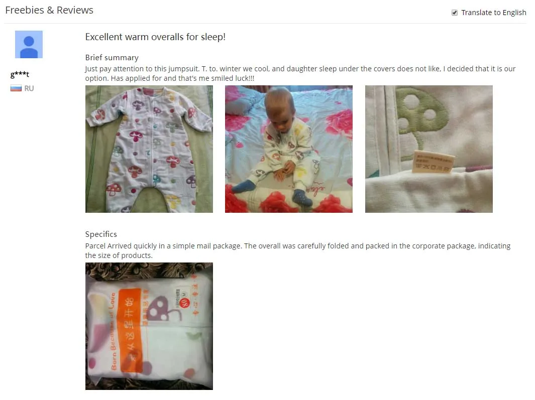
Task: Click the Translate to English label
Action: (493, 13)
